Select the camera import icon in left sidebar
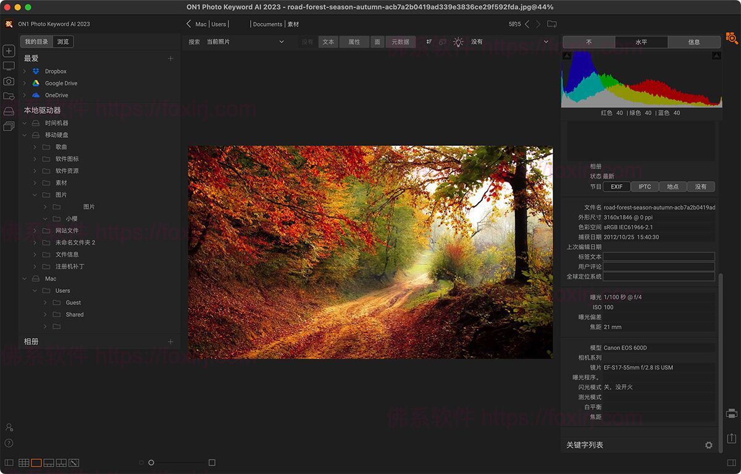The height and width of the screenshot is (474, 741). coord(8,81)
